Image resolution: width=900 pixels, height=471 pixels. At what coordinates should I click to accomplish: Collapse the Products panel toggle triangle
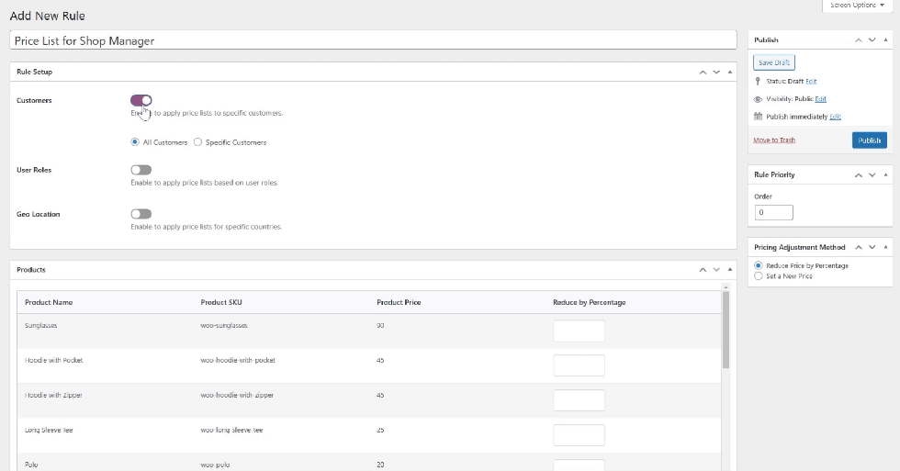(730, 270)
